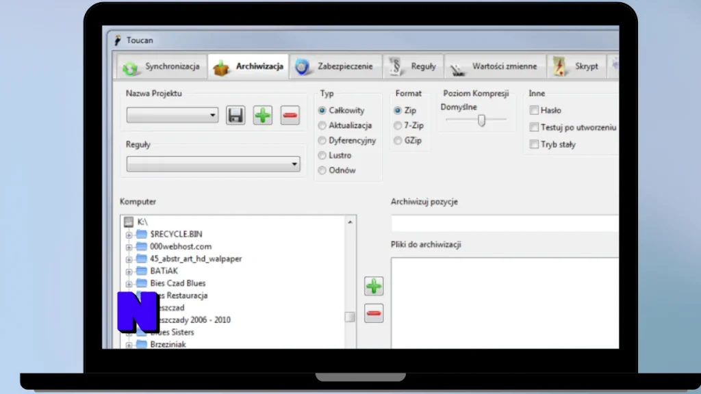Click inside the Pliki do archiwizacji list
The width and height of the screenshot is (701, 394).
505,303
